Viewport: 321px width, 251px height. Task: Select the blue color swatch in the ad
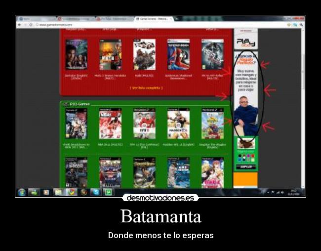[x=240, y=160]
